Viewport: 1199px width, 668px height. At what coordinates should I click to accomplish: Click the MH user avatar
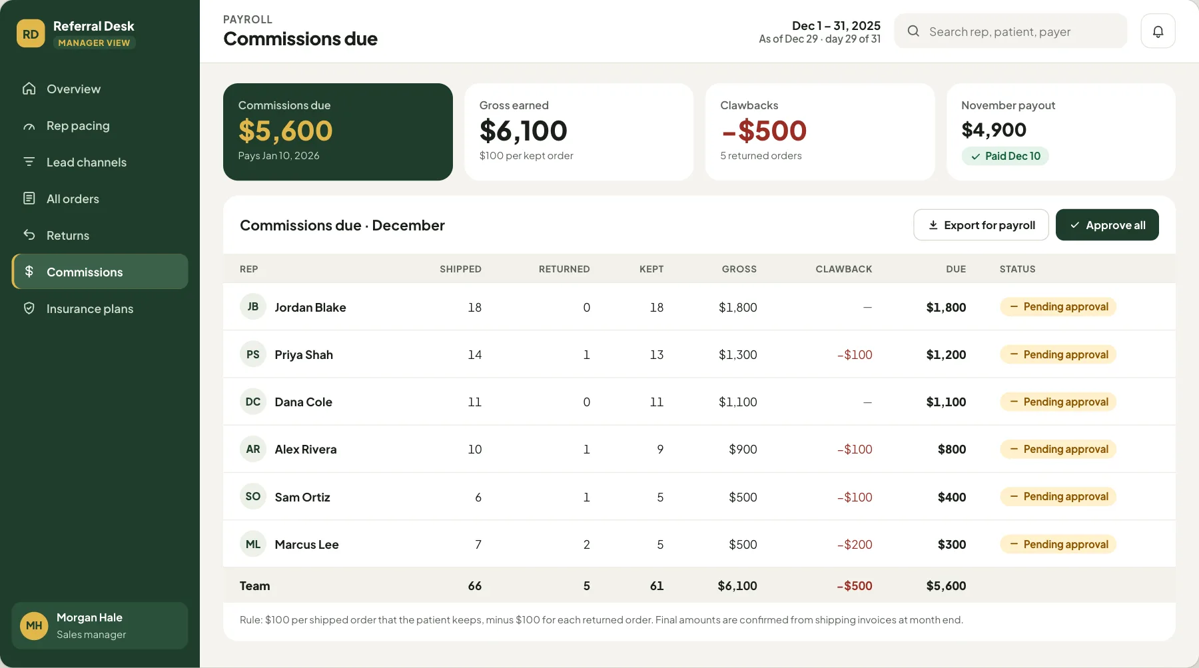[34, 626]
